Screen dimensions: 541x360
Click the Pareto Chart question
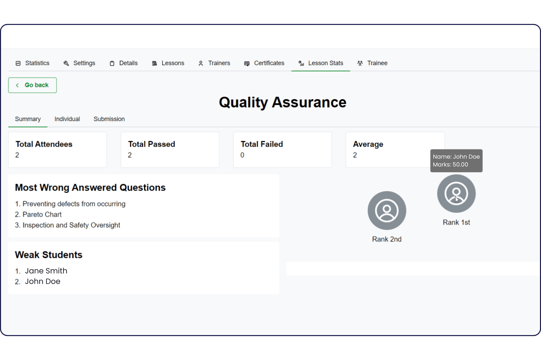(42, 214)
